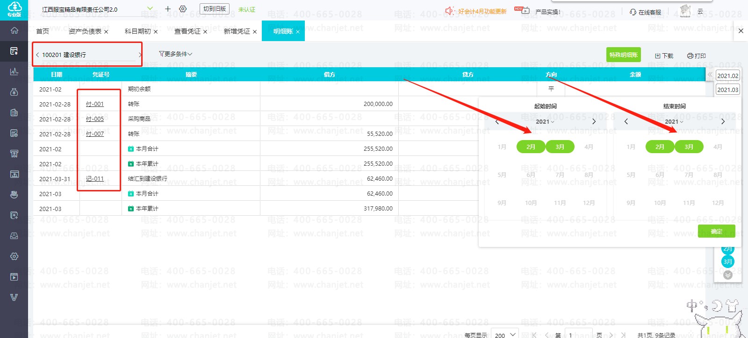Switch to the 科目期初 tab

[x=137, y=31]
